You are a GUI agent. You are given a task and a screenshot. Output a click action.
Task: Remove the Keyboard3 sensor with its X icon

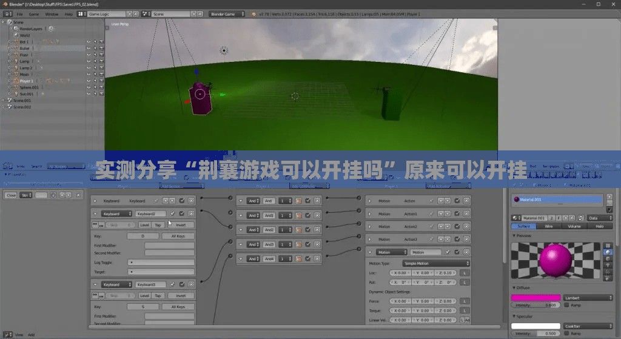[191, 284]
